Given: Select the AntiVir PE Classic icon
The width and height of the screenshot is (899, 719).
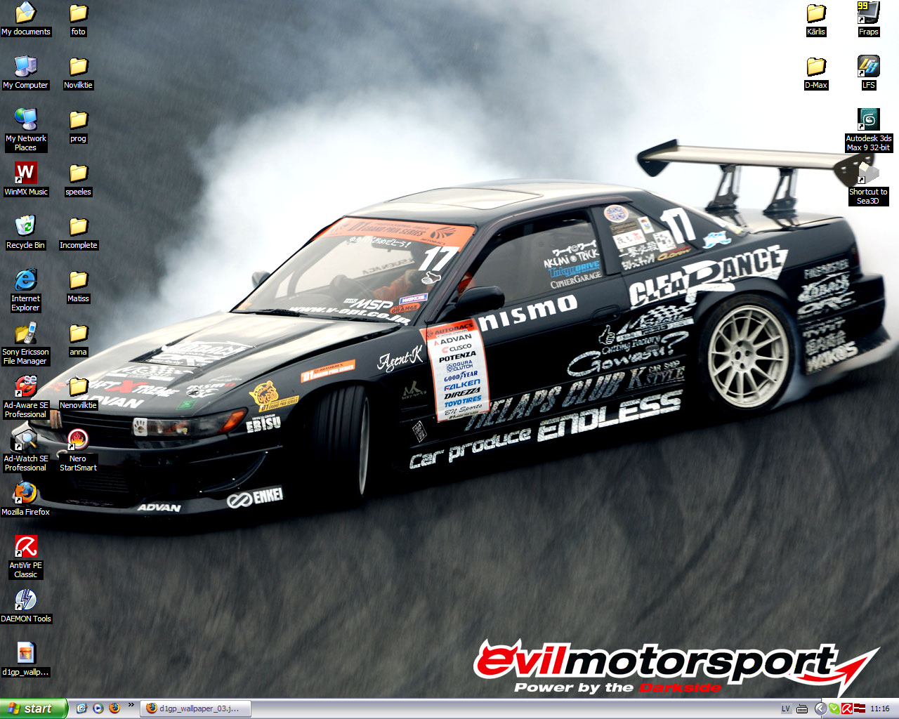Looking at the screenshot, I should coord(26,557).
